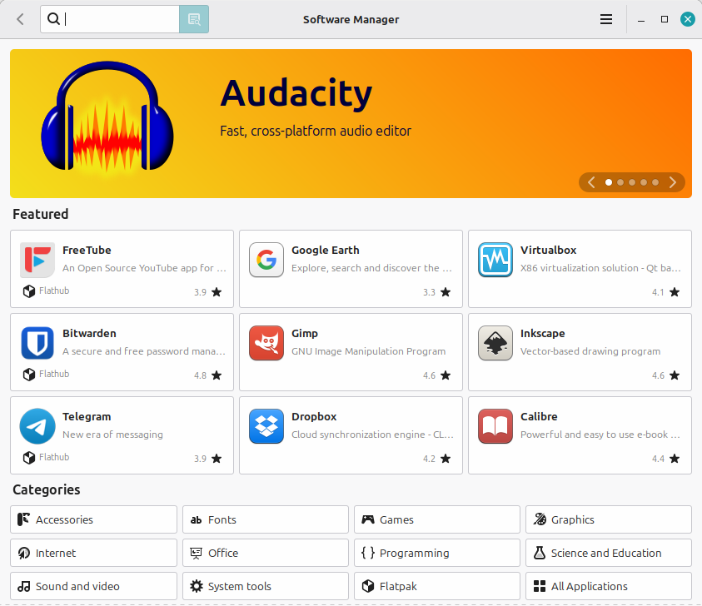The height and width of the screenshot is (606, 702).
Task: Click Virtualbox's 4.1 star rating
Action: point(665,292)
